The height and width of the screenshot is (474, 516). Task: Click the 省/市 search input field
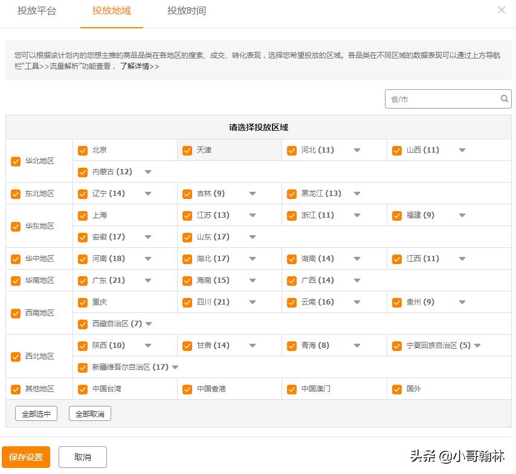pos(441,98)
